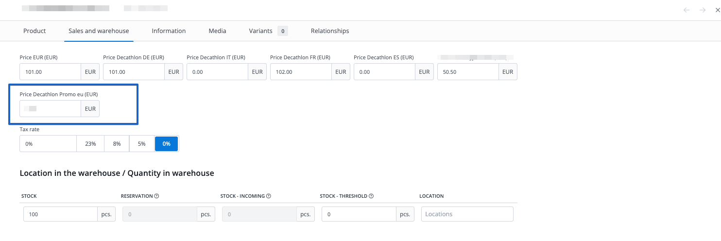Edit the Price Decathlon FR field

[301, 72]
